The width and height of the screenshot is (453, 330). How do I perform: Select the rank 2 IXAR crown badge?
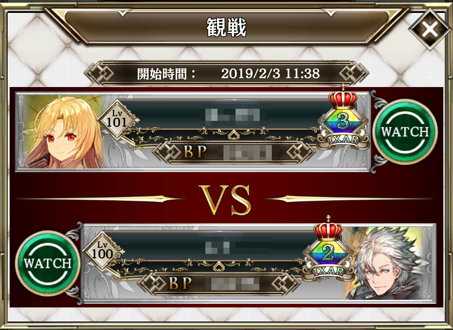(x=328, y=249)
